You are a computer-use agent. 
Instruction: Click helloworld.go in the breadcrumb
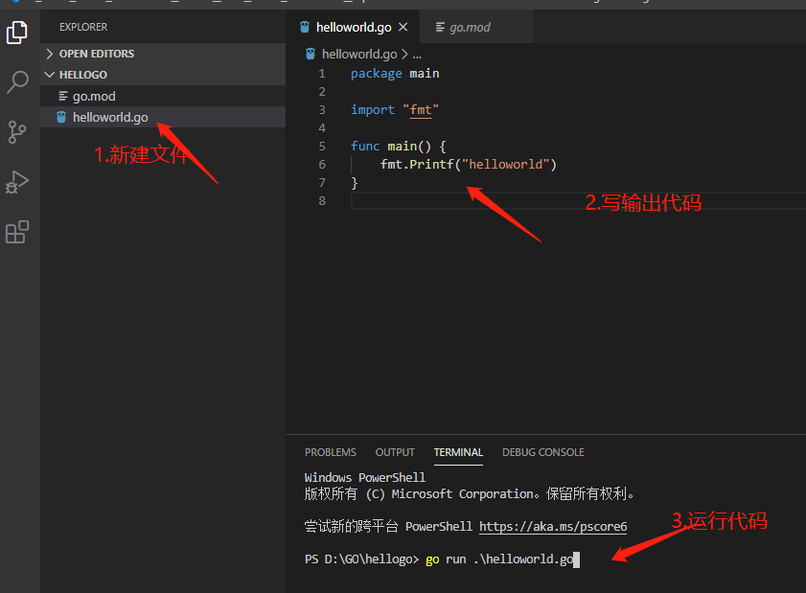pos(359,54)
